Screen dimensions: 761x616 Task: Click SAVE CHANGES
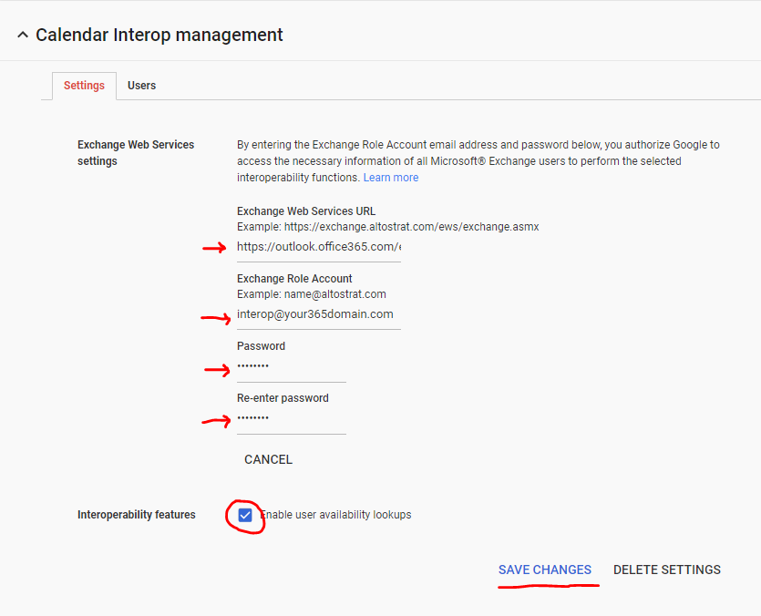pyautogui.click(x=544, y=570)
